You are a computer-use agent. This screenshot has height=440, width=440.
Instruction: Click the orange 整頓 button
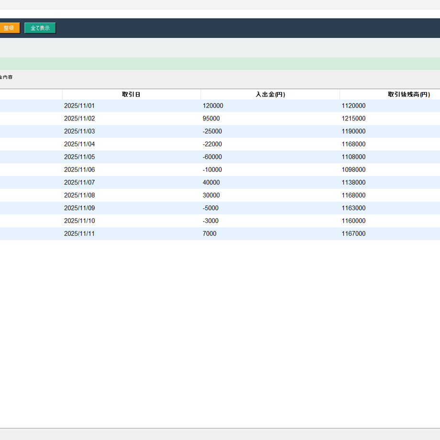[x=10, y=28]
